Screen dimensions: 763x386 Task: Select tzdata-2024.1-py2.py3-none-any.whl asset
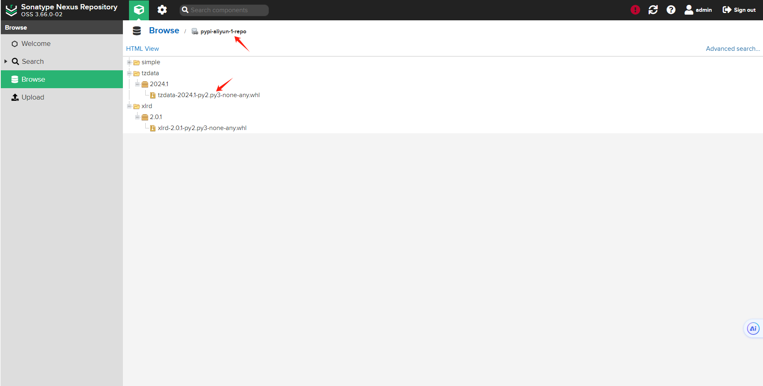(x=209, y=95)
